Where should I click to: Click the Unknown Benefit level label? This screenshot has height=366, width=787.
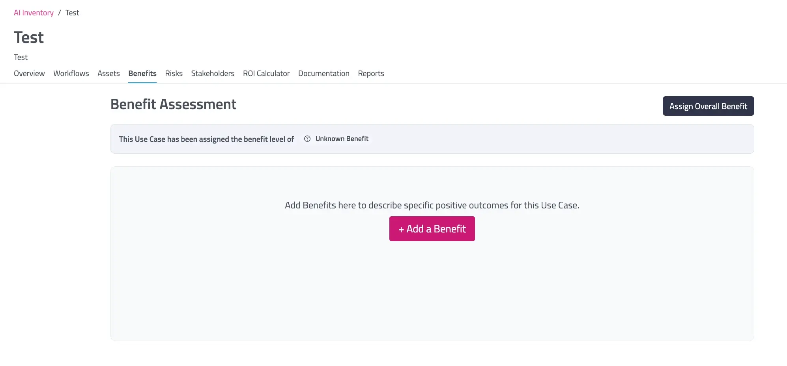click(x=342, y=139)
